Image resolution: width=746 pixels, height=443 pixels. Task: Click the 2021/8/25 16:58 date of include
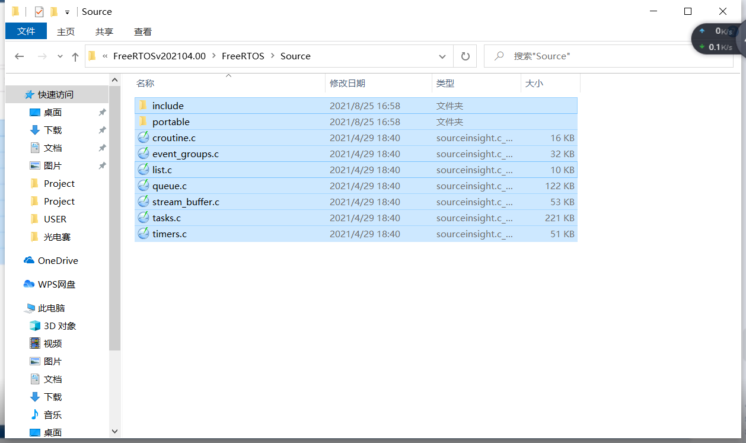coord(365,106)
